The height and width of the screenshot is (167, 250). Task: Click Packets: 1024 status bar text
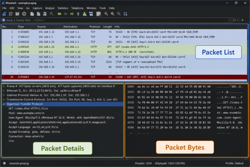(143, 163)
